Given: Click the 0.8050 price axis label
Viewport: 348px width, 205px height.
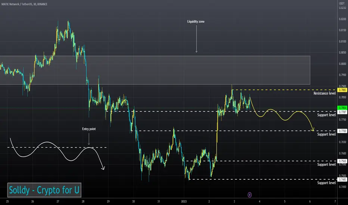Looking at the screenshot, I should (342, 53).
